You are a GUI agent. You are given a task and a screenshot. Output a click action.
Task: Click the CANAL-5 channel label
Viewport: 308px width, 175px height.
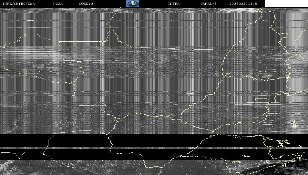click(209, 4)
